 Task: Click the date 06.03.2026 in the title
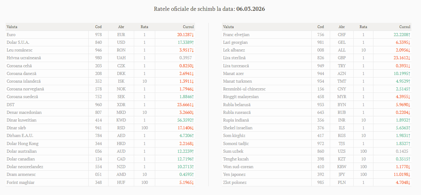(x=250, y=9)
